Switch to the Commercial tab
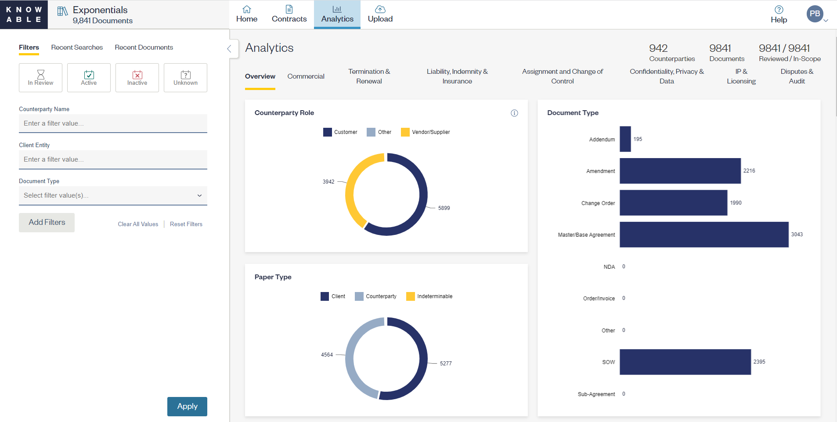Viewport: 837px width, 422px height. click(x=306, y=76)
